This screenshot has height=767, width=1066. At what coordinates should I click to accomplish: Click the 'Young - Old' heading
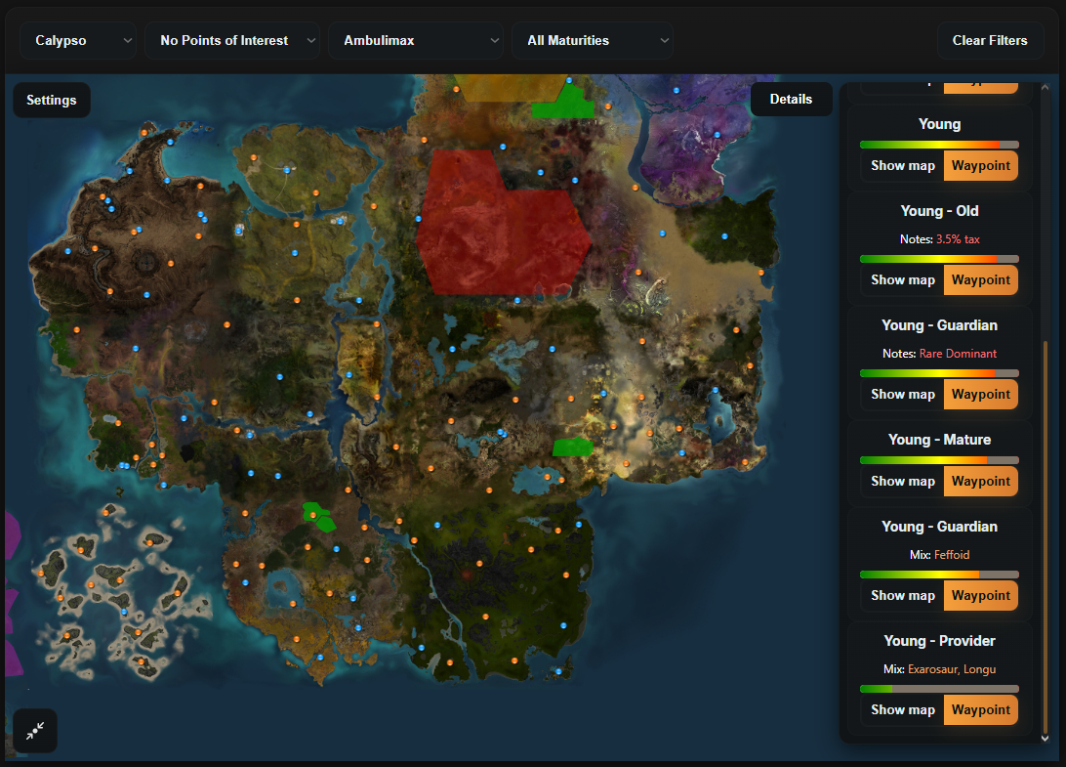point(939,211)
